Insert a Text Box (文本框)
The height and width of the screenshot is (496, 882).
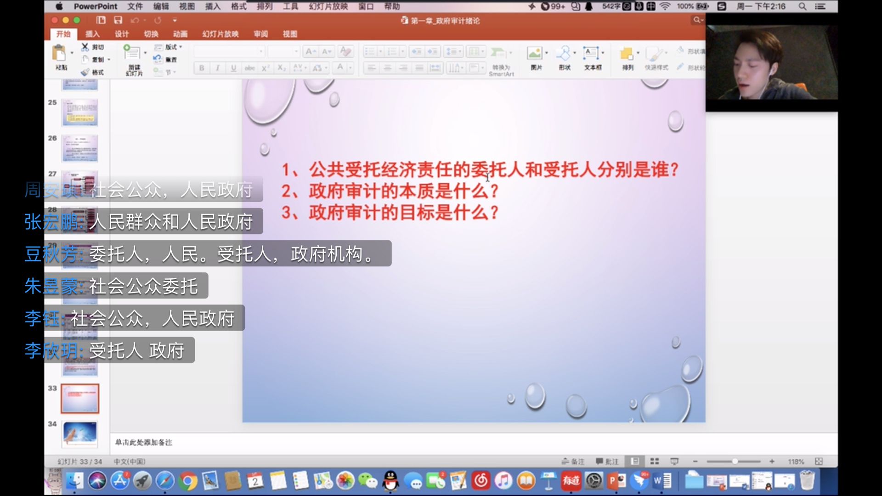[x=591, y=53]
